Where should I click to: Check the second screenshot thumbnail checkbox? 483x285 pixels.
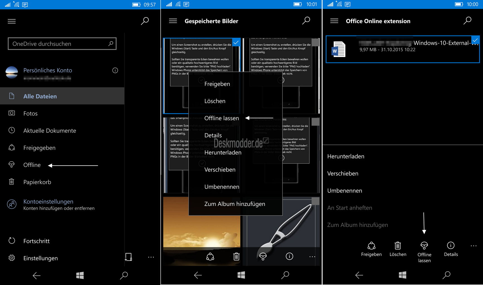click(x=315, y=43)
